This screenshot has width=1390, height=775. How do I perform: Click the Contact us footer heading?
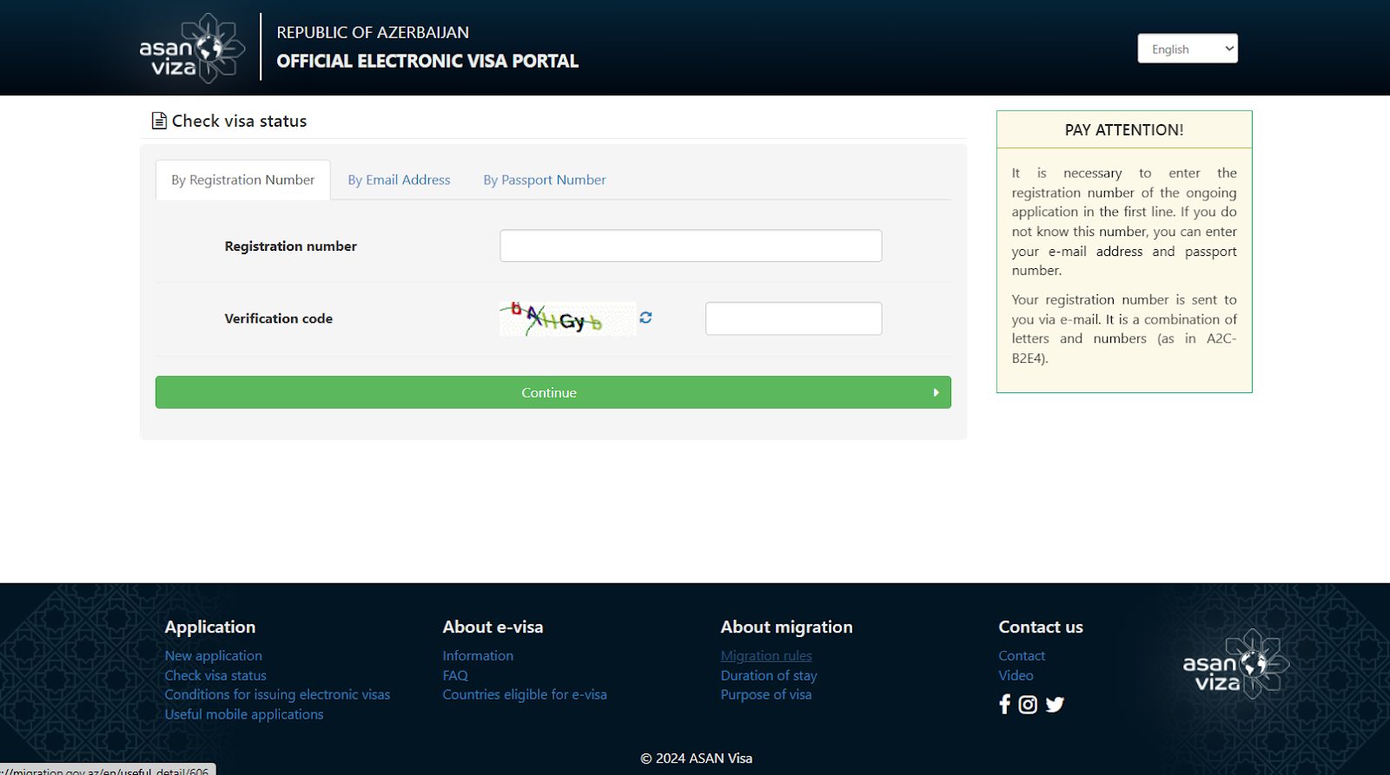tap(1041, 627)
